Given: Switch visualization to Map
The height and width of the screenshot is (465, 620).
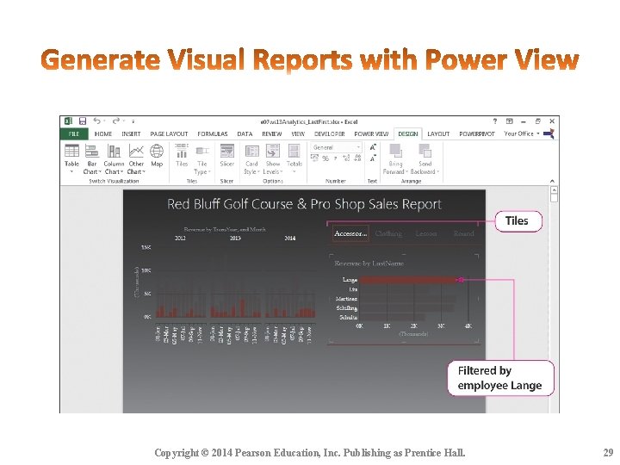Looking at the screenshot, I should pos(157,155).
